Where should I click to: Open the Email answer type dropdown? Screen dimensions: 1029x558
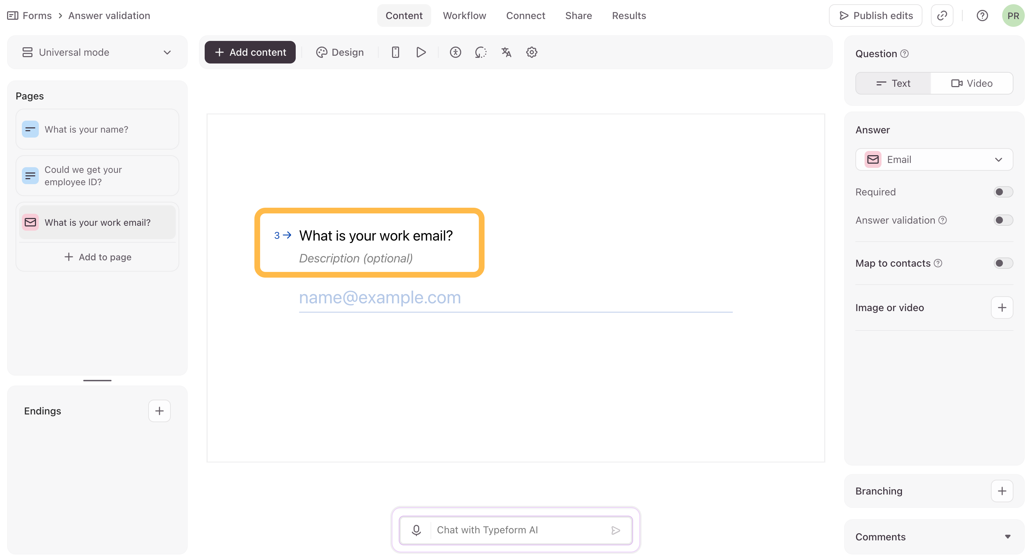(933, 160)
